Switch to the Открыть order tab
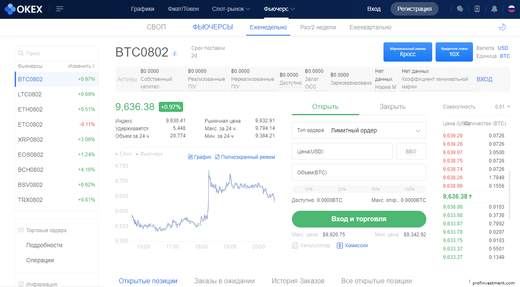Screen dimensions: 520x287 tap(326, 106)
